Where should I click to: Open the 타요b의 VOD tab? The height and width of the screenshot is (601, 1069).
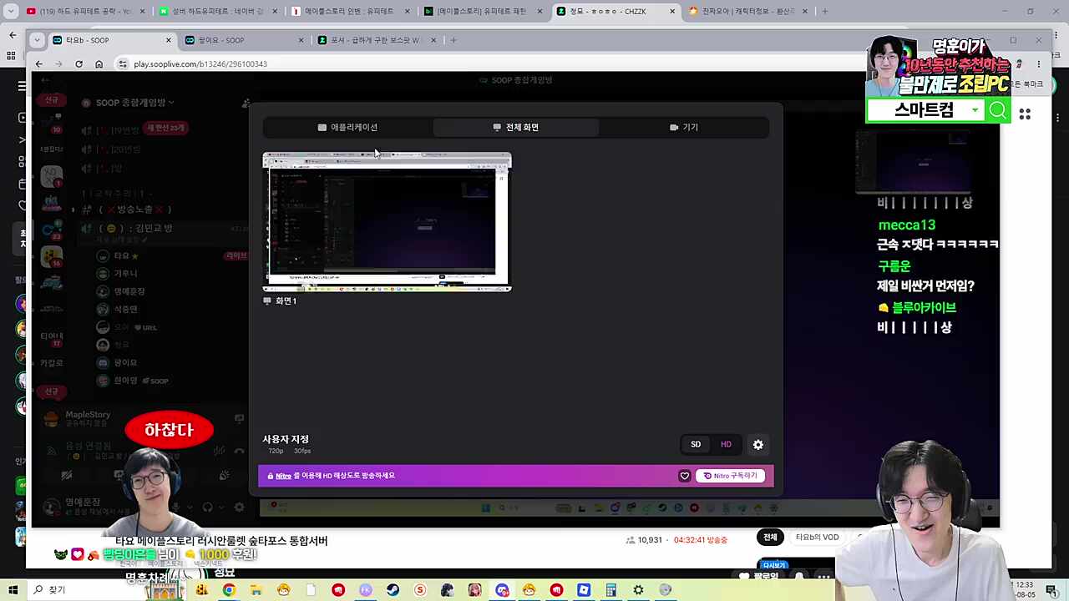pyautogui.click(x=817, y=537)
